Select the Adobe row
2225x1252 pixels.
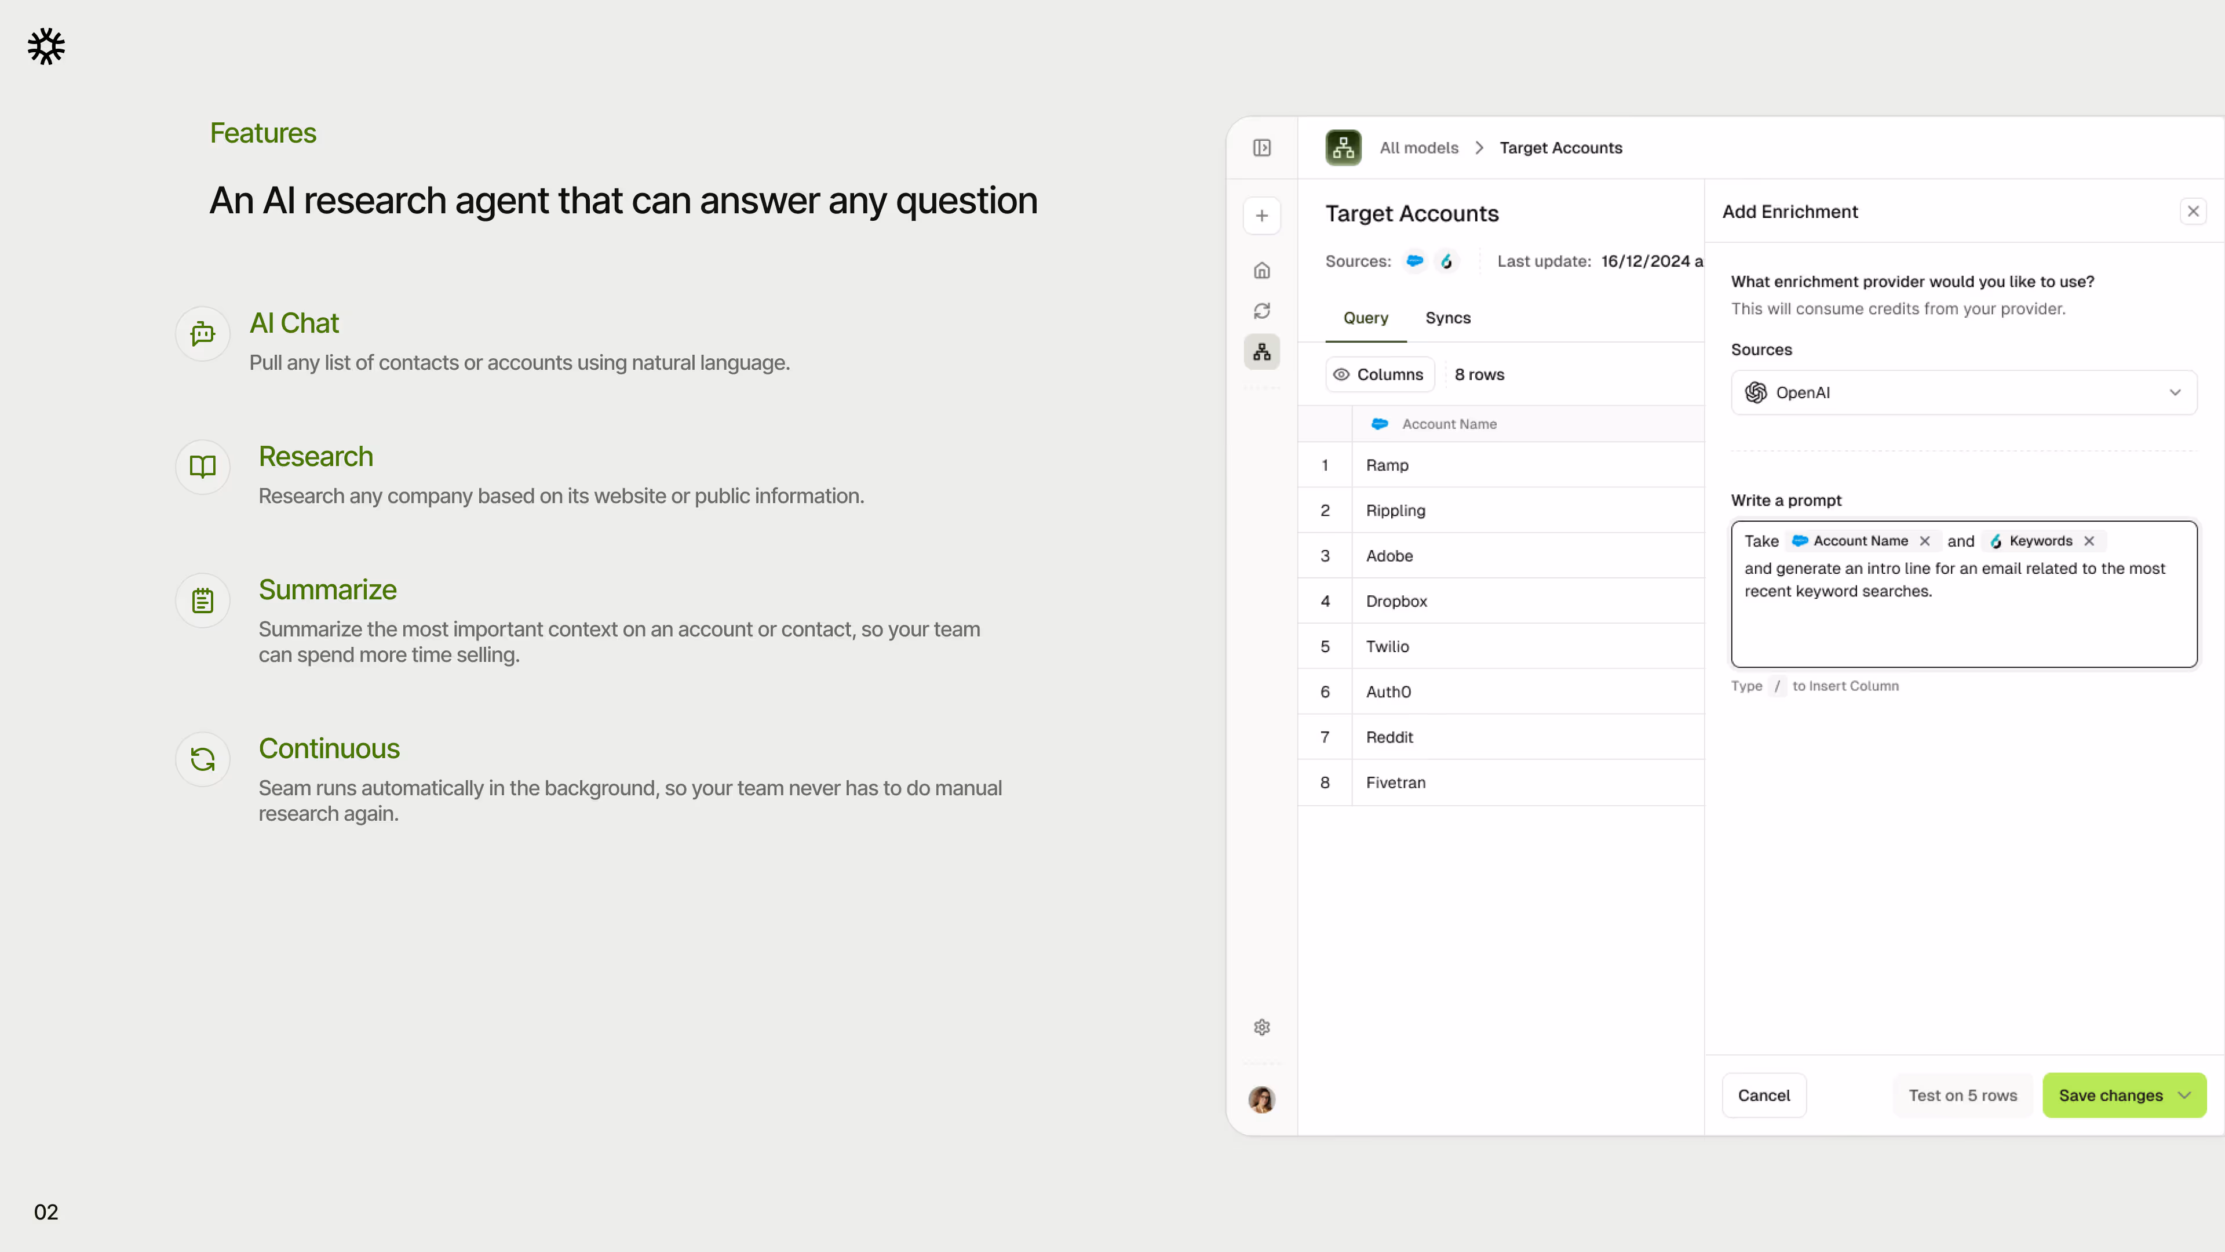1501,556
